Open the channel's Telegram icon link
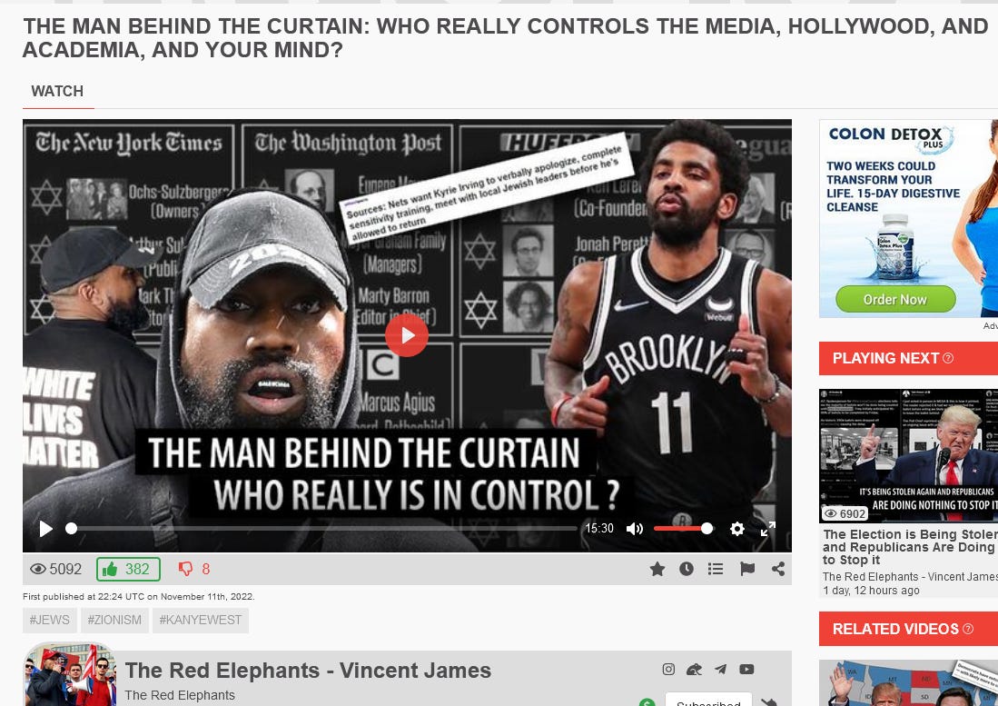 click(720, 669)
